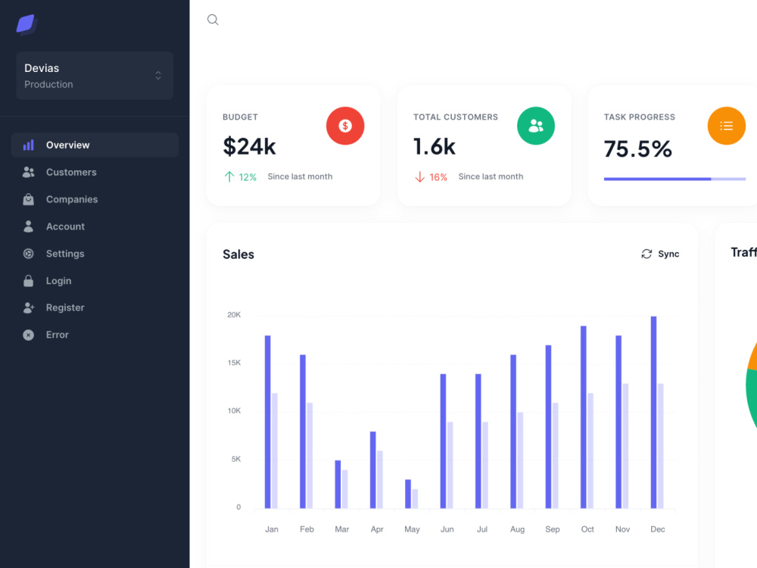
Task: Click the Customers people icon
Action: point(29,172)
